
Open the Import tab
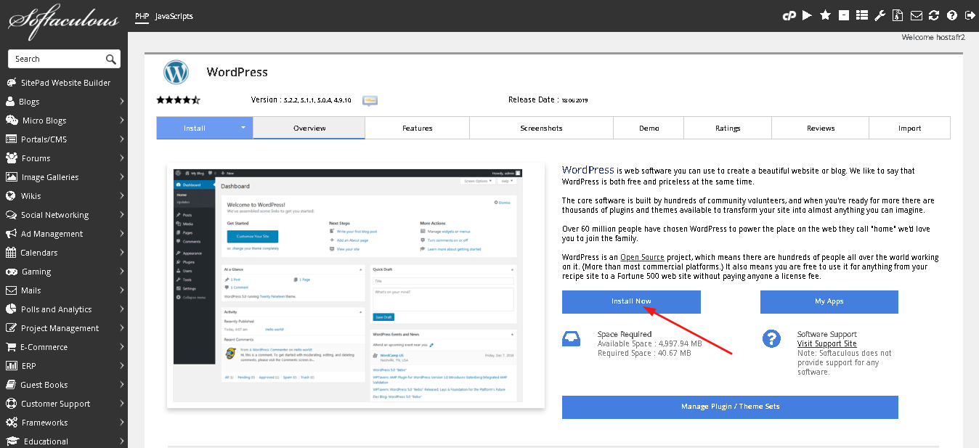pos(909,128)
